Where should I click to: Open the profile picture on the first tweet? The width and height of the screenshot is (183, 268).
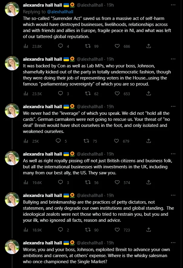[12, 9]
